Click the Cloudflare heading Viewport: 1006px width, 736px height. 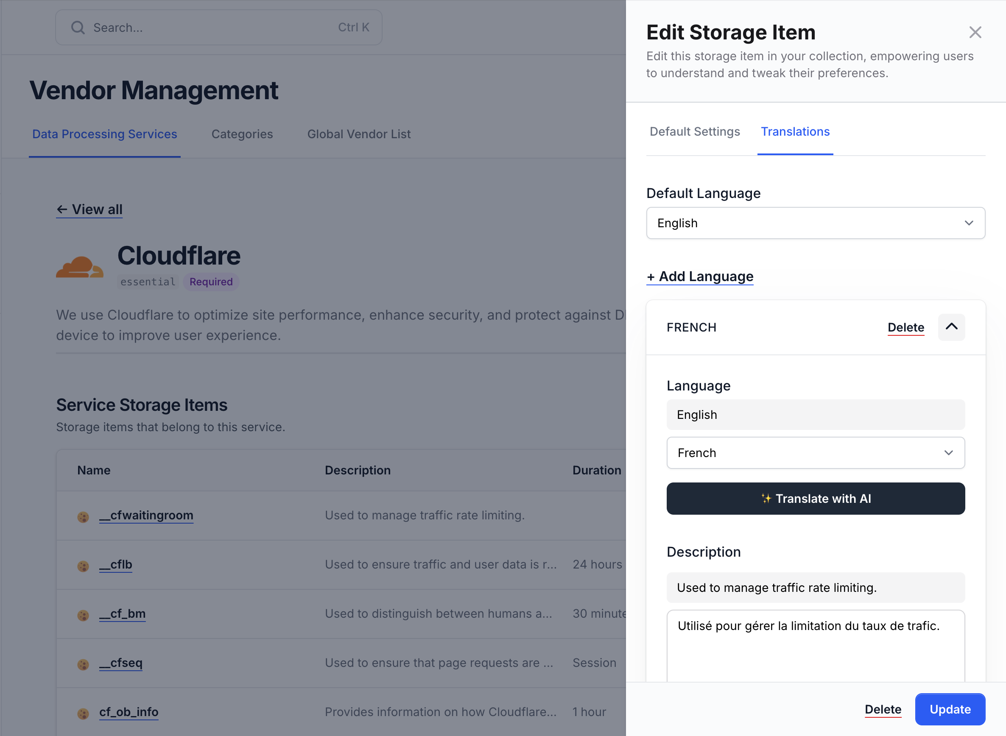click(x=179, y=256)
